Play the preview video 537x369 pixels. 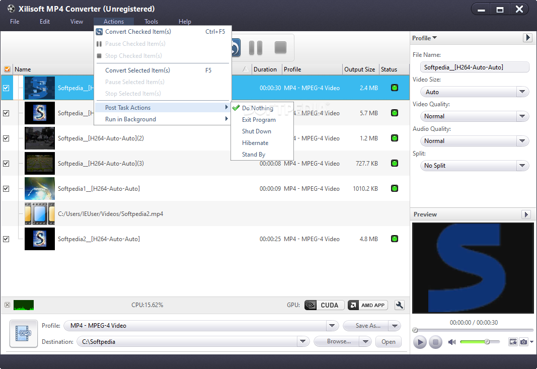[420, 342]
